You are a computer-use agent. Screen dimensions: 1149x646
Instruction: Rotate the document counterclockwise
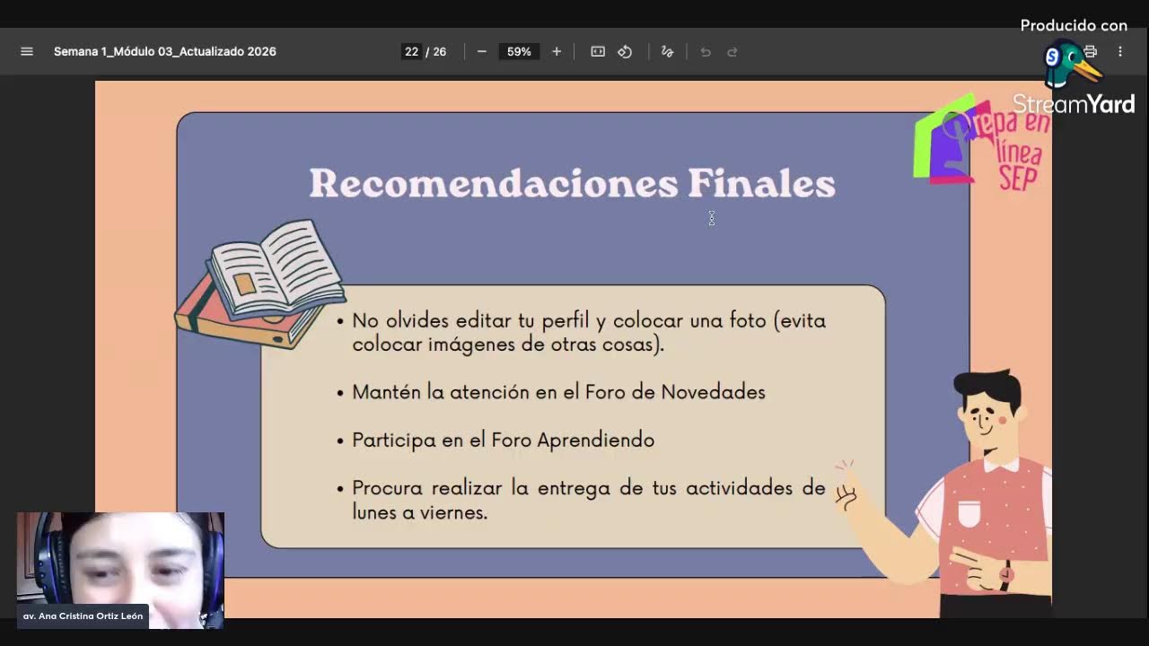coord(625,52)
